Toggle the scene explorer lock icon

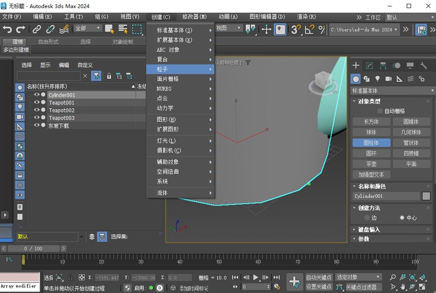pos(109,76)
